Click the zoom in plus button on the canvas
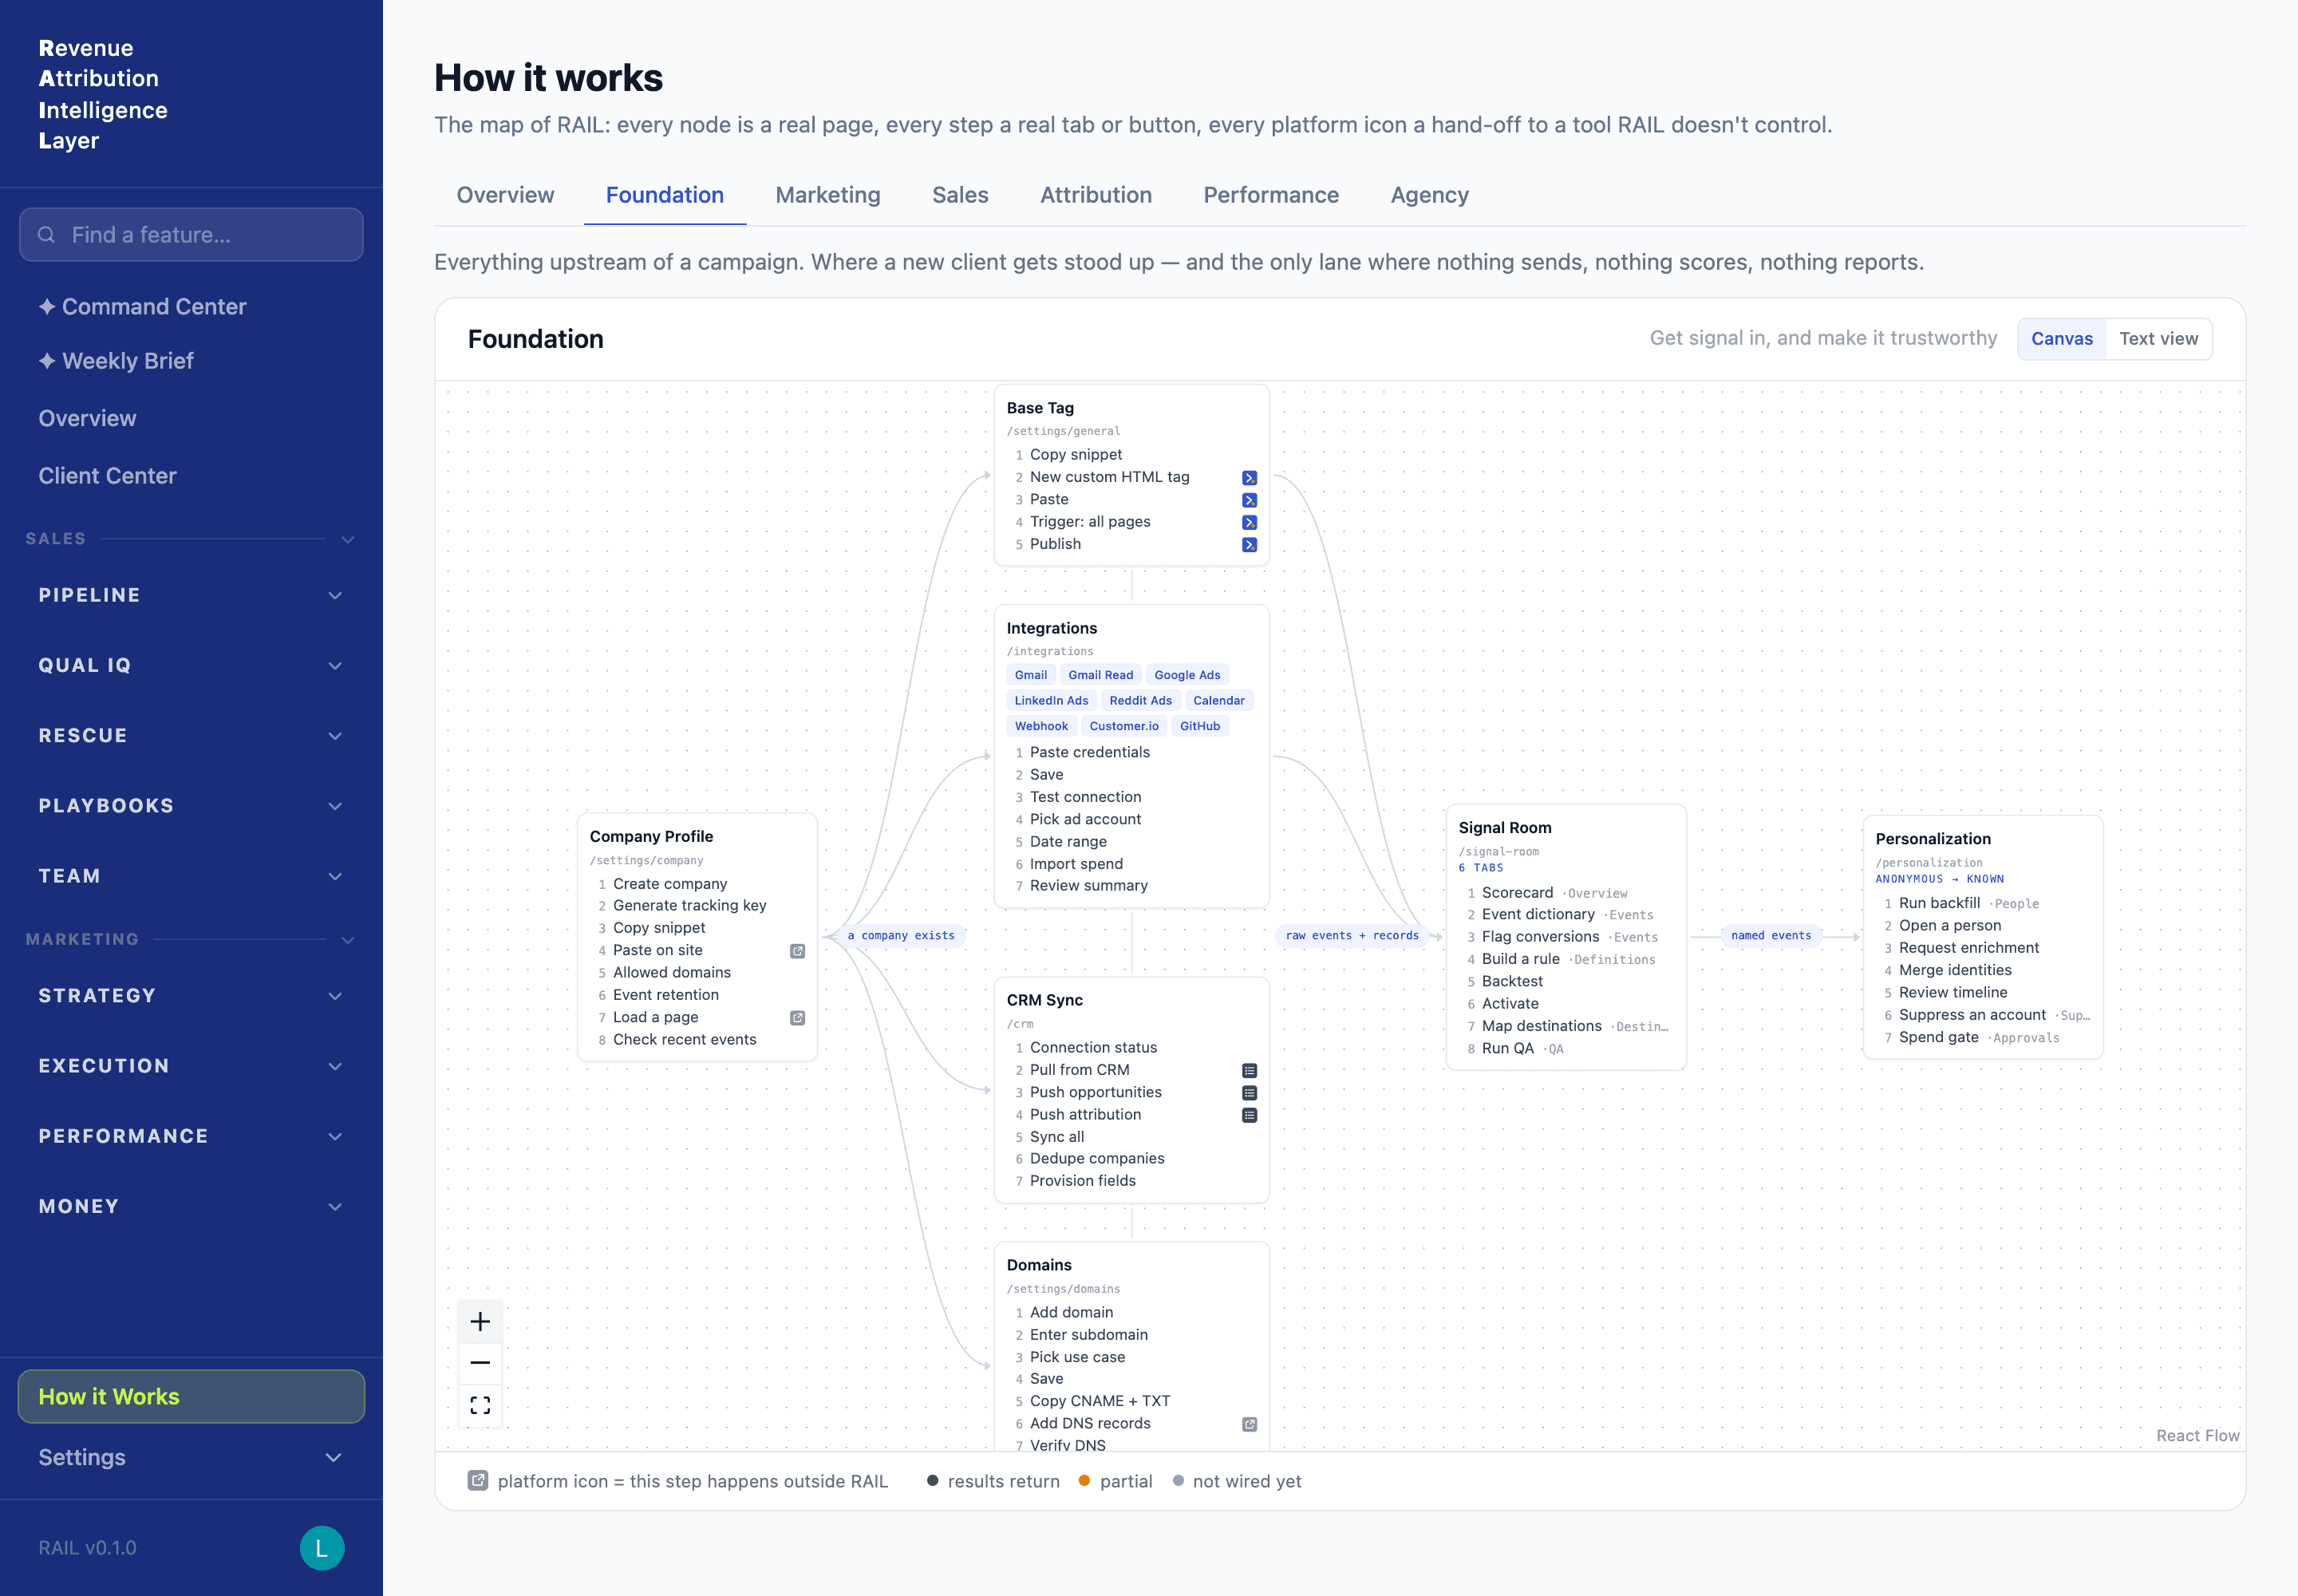 480,1321
